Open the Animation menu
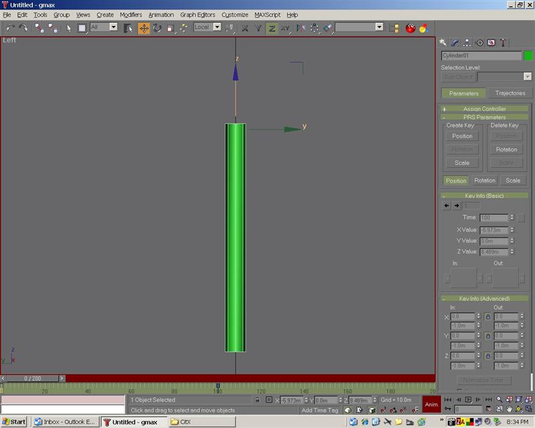535x428 pixels. tap(161, 15)
